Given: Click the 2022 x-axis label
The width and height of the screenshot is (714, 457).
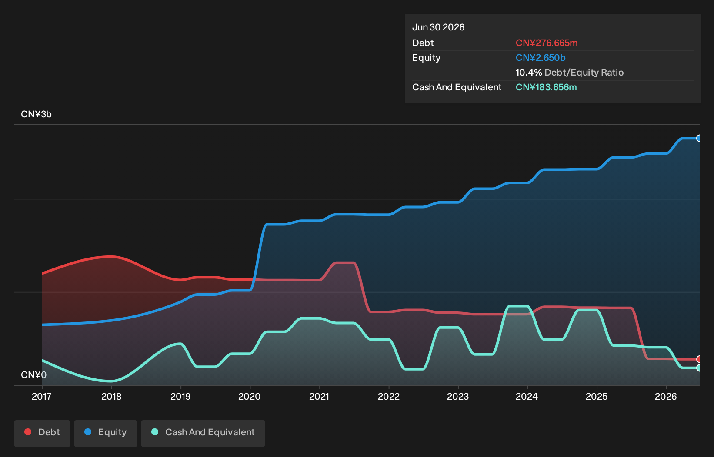Looking at the screenshot, I should [389, 396].
